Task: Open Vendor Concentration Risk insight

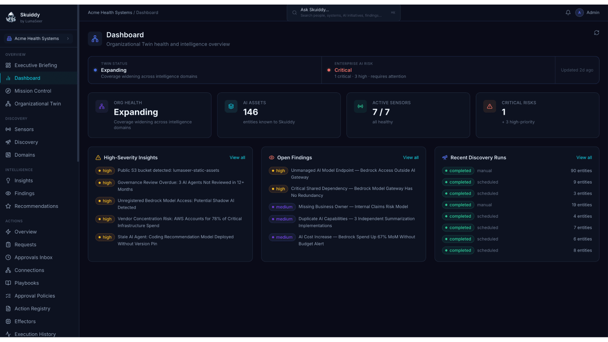Action: tap(170, 222)
